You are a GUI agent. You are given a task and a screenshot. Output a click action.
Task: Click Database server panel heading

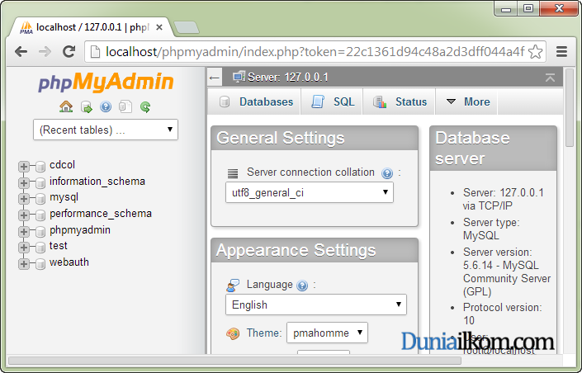pyautogui.click(x=472, y=148)
